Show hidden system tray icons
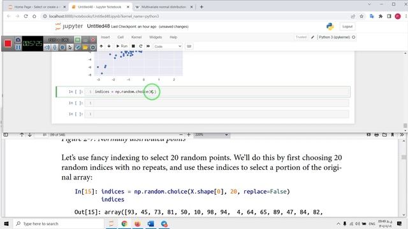This screenshot has width=408, height=229. click(x=338, y=223)
